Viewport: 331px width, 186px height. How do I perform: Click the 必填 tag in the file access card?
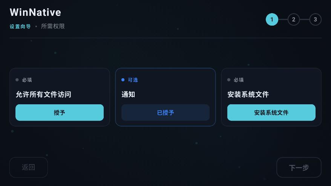27,80
